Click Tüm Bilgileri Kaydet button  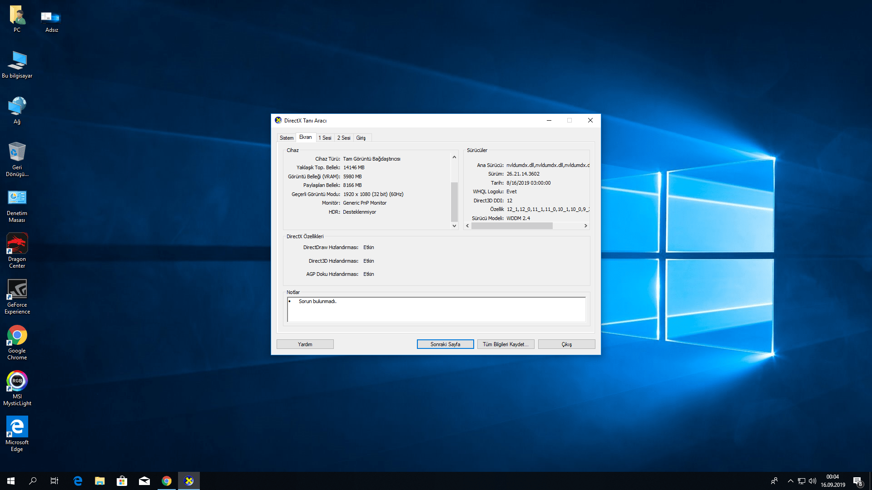point(505,344)
